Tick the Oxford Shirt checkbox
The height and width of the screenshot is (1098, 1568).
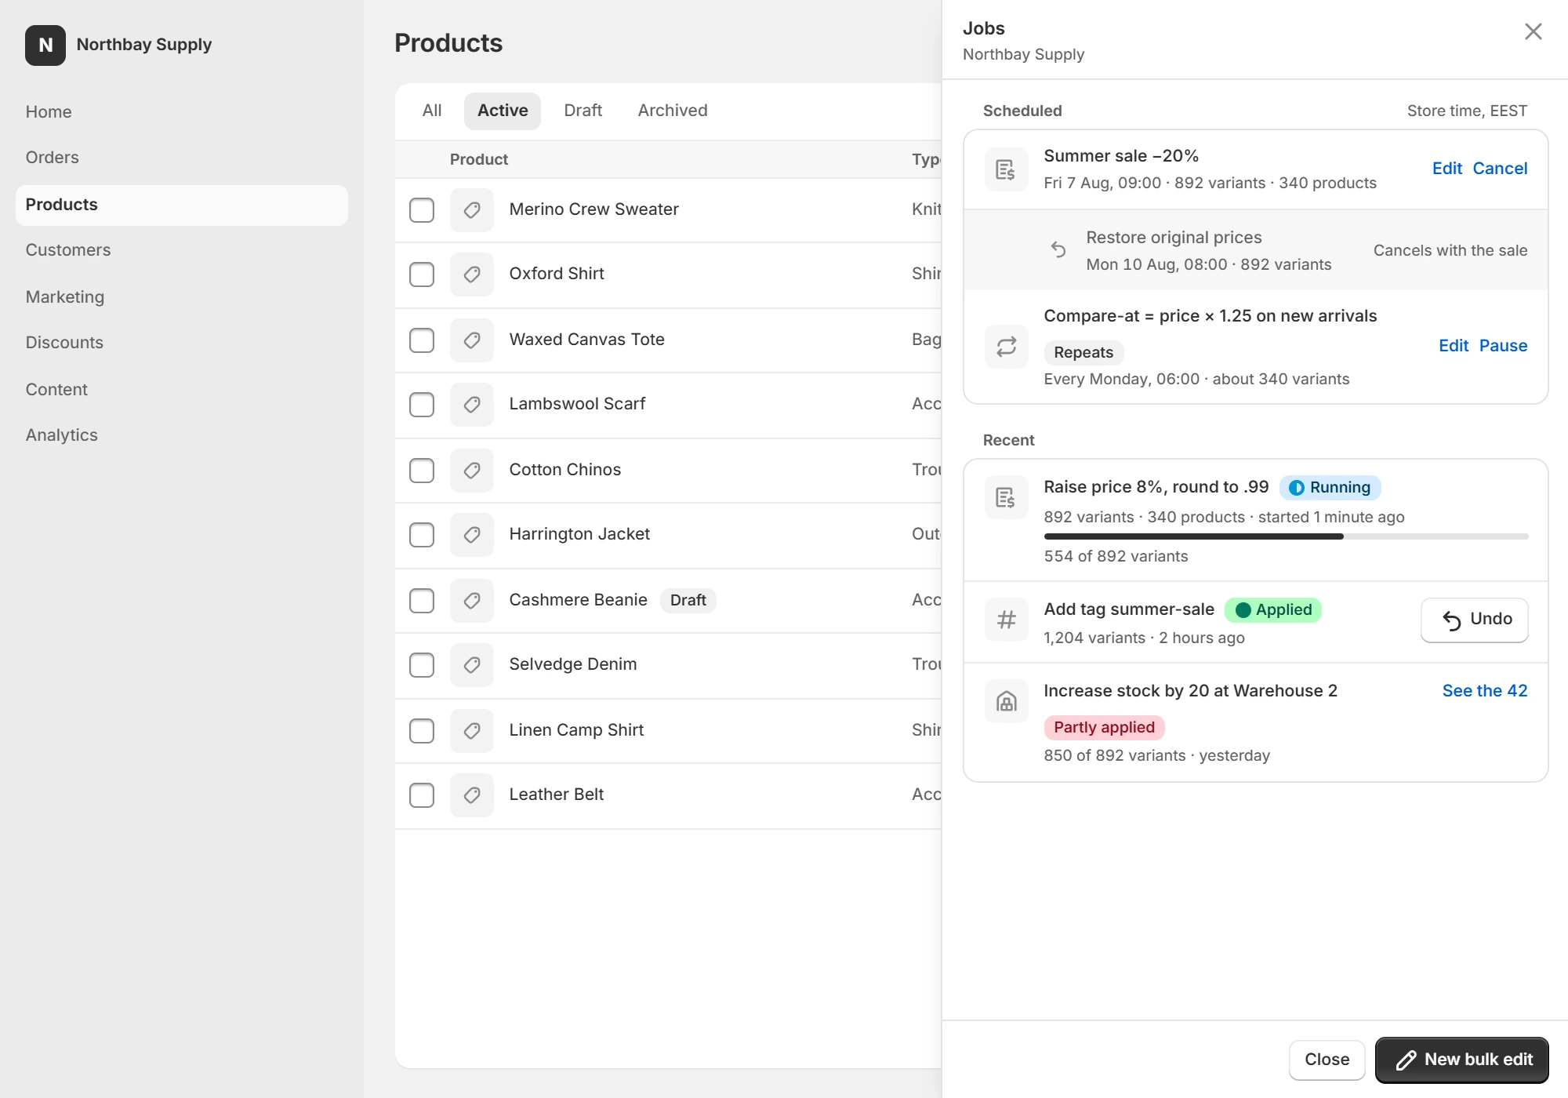tap(422, 274)
